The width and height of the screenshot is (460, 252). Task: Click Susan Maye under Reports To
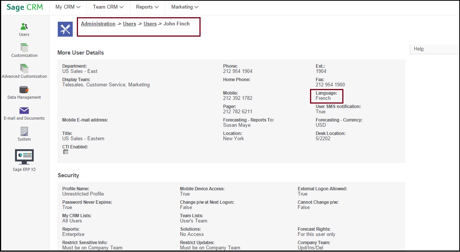point(237,125)
